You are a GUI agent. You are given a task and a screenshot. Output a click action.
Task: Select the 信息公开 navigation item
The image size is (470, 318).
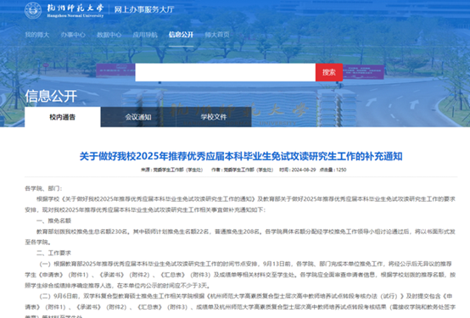(x=181, y=35)
